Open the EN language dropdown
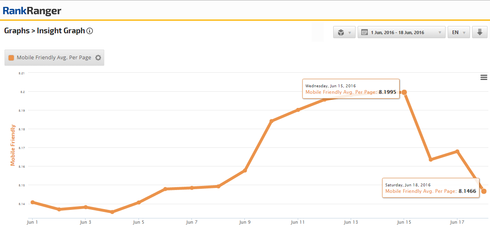Screen dimensions: 490x231 [459, 32]
